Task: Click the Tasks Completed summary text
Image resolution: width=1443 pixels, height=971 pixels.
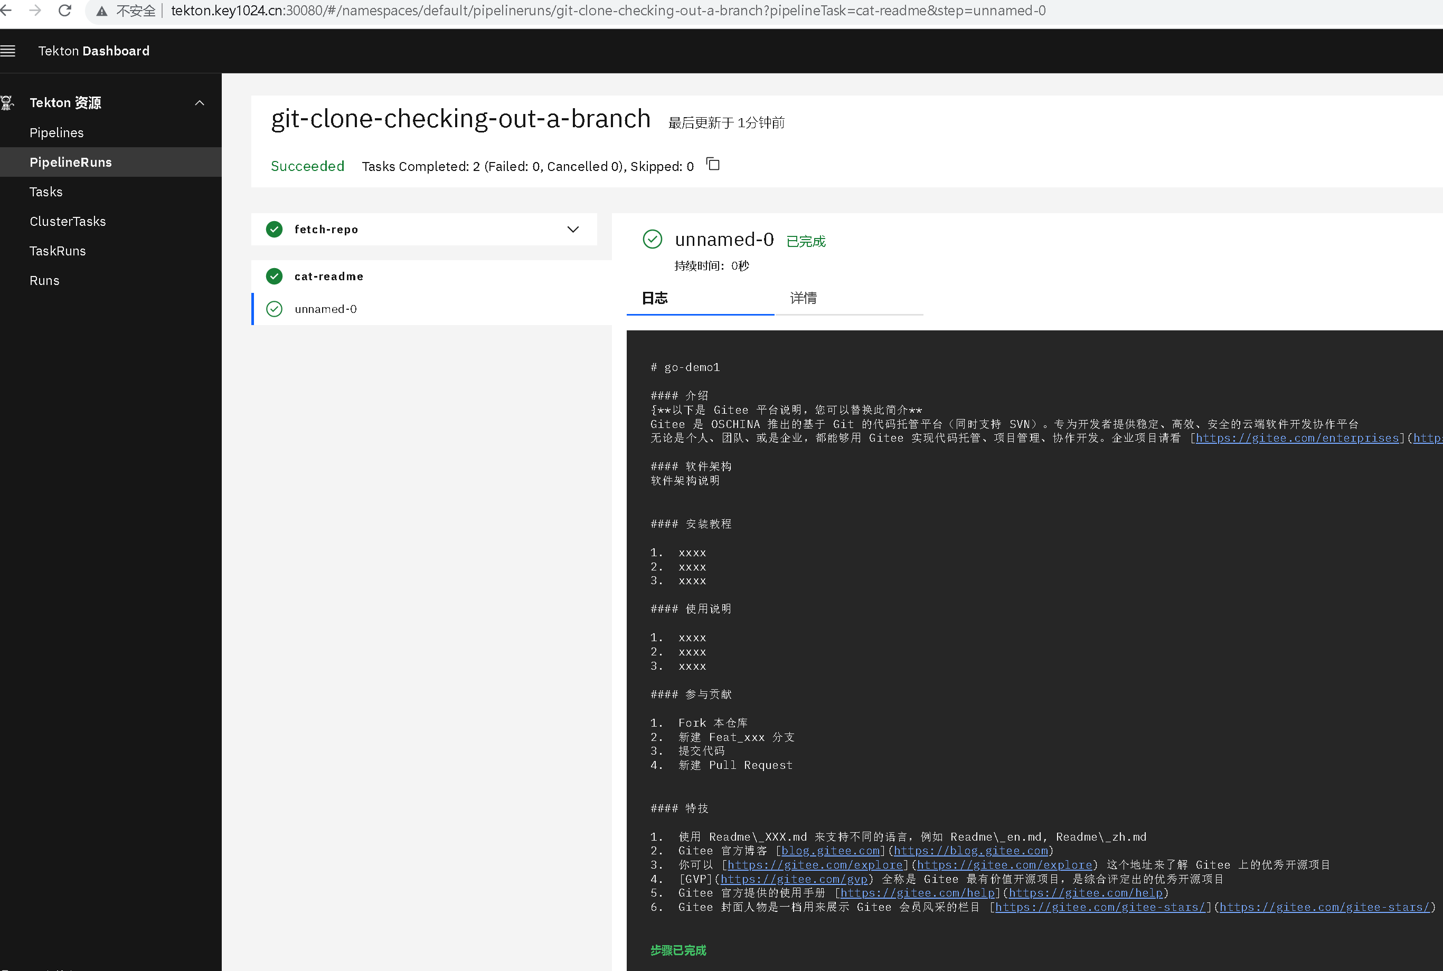Action: pos(528,167)
